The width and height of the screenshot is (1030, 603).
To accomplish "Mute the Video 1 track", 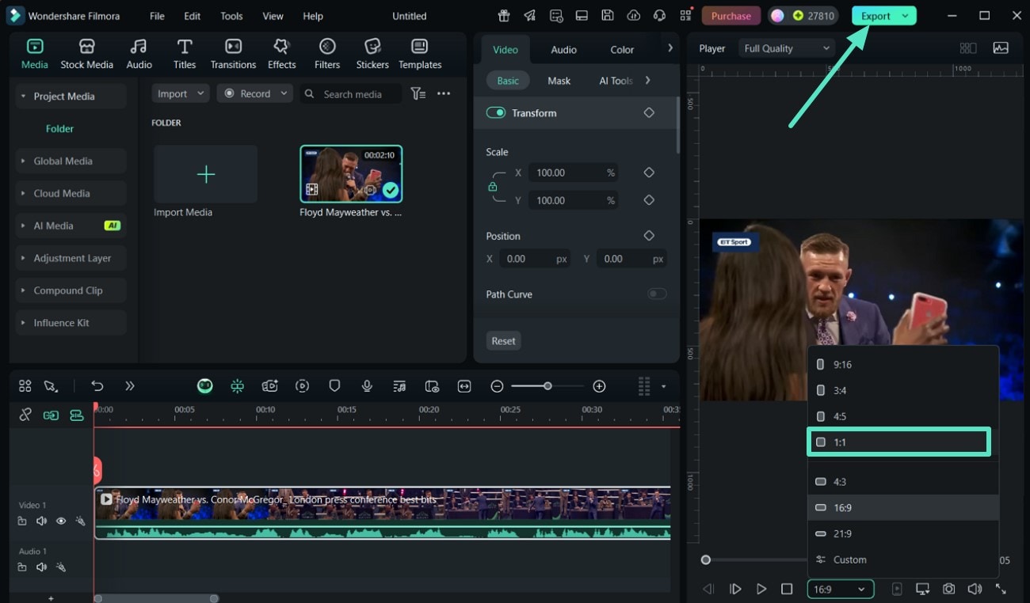I will [x=41, y=521].
